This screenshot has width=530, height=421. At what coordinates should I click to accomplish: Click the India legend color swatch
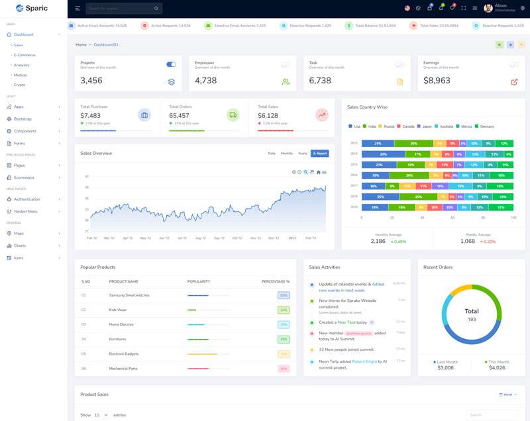click(x=365, y=126)
